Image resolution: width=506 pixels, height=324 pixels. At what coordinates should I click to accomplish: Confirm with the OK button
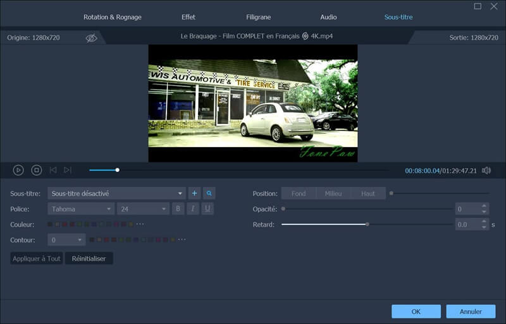416,311
